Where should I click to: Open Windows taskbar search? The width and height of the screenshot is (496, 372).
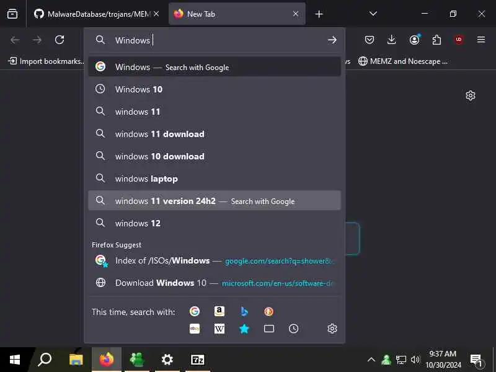point(45,360)
